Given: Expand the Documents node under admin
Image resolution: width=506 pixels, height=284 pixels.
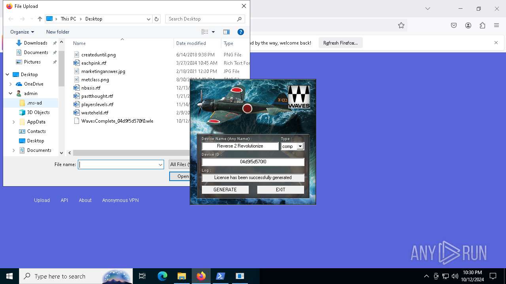Looking at the screenshot, I should coord(14,150).
